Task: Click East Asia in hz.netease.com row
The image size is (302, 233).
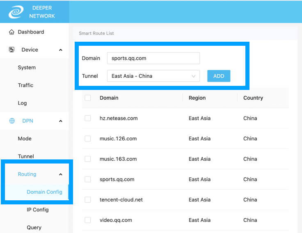Action: 199,118
